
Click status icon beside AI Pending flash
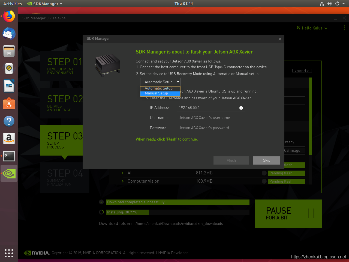click(x=264, y=173)
